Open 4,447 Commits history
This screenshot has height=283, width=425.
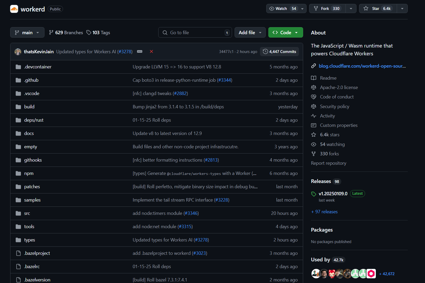[279, 51]
